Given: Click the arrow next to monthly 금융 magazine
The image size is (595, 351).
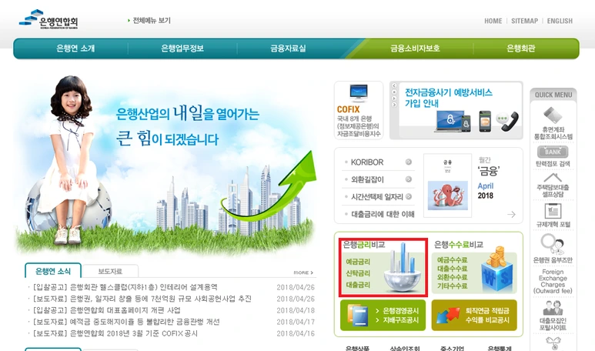Looking at the screenshot, I should (512, 215).
